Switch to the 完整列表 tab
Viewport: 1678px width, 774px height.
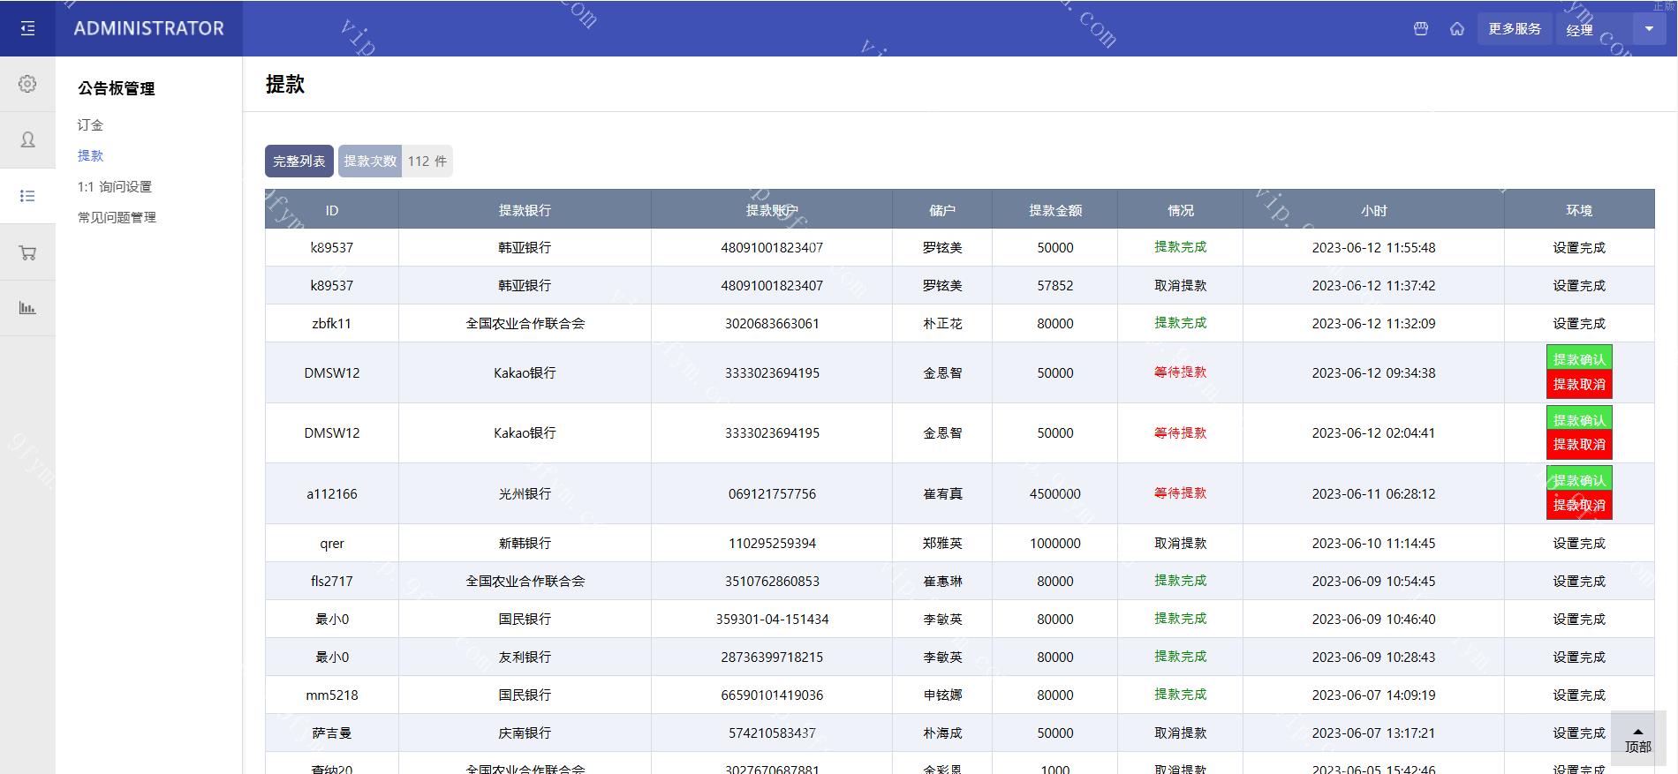[x=299, y=162]
